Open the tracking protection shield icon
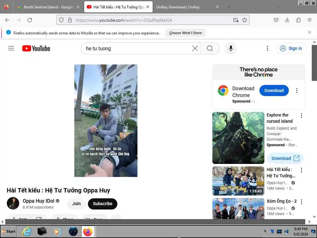317x238 pixels. (x=61, y=20)
